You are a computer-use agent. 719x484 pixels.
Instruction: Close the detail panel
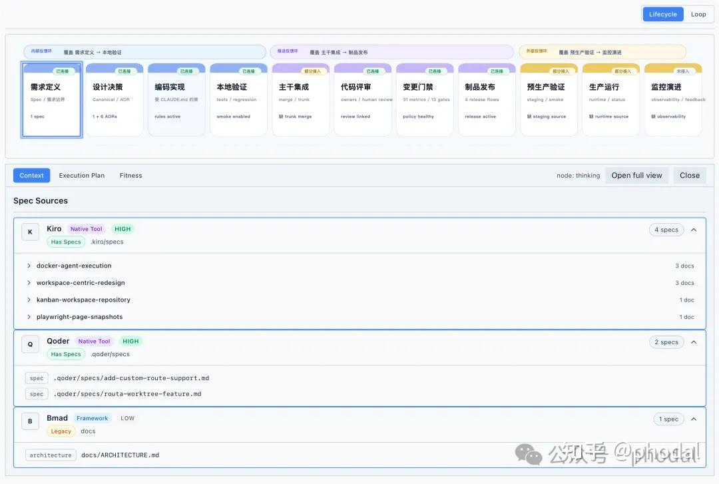click(x=690, y=175)
